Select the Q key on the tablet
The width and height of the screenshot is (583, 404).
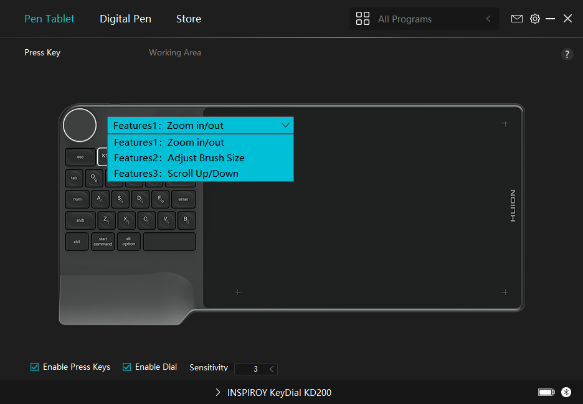tap(94, 178)
